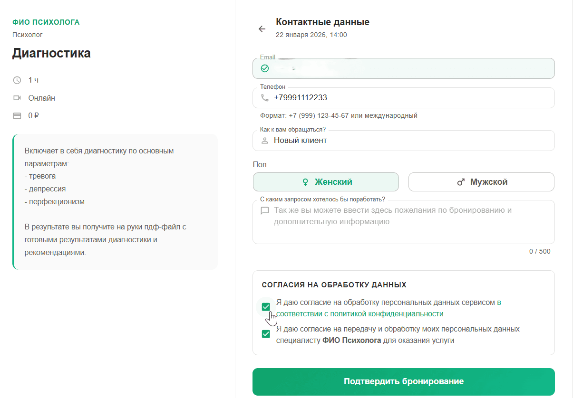Click the person icon in the name field
The image size is (573, 398).
[265, 141]
